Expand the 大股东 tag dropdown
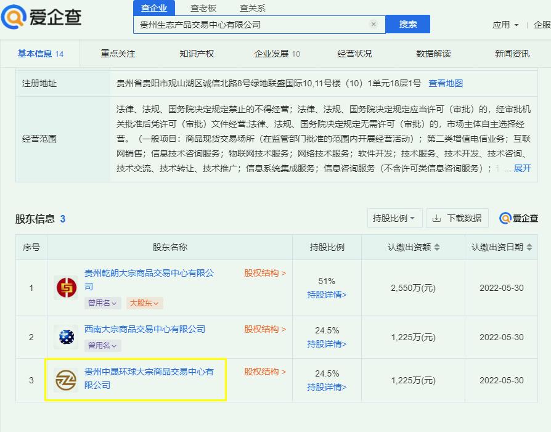Viewport: 551px width, 432px height. [144, 303]
